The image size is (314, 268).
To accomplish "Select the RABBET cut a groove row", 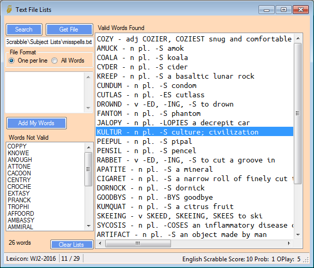I will (195, 160).
